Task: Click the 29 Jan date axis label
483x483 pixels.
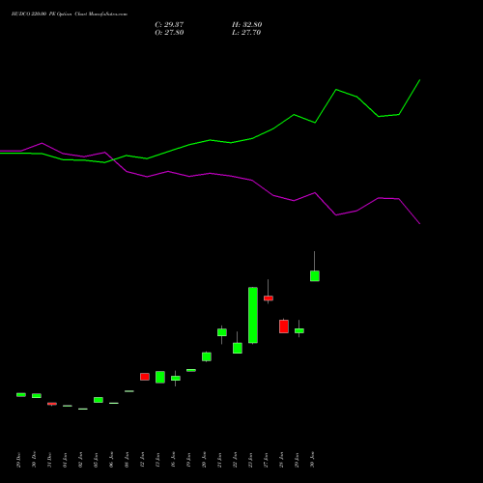Action: 297,460
